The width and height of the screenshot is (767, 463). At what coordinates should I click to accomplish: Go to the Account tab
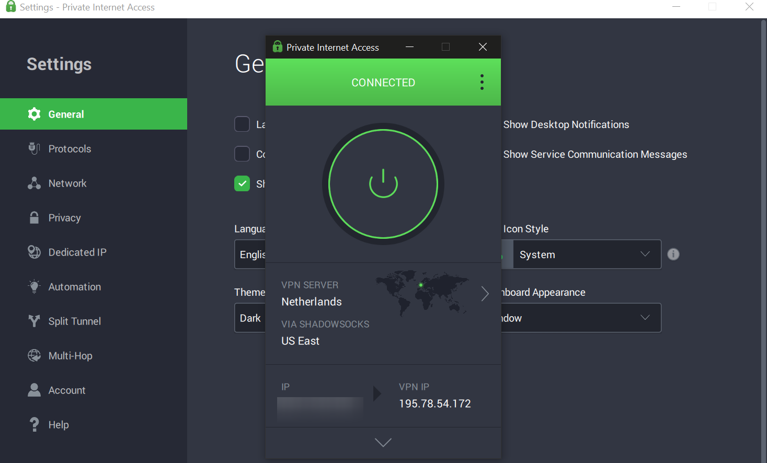click(x=94, y=390)
